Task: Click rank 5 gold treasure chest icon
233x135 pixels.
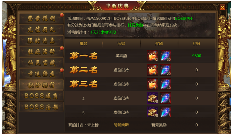Action: (153, 112)
